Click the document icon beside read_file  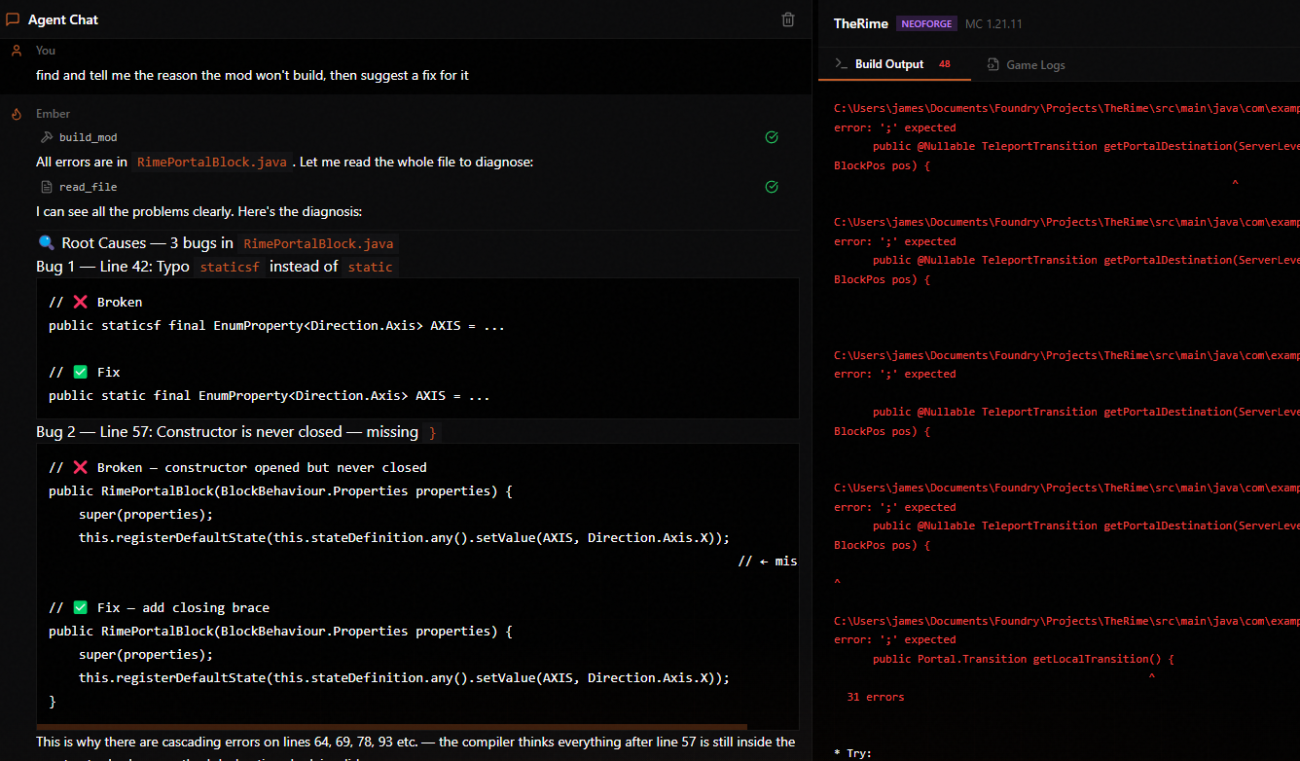pos(46,187)
